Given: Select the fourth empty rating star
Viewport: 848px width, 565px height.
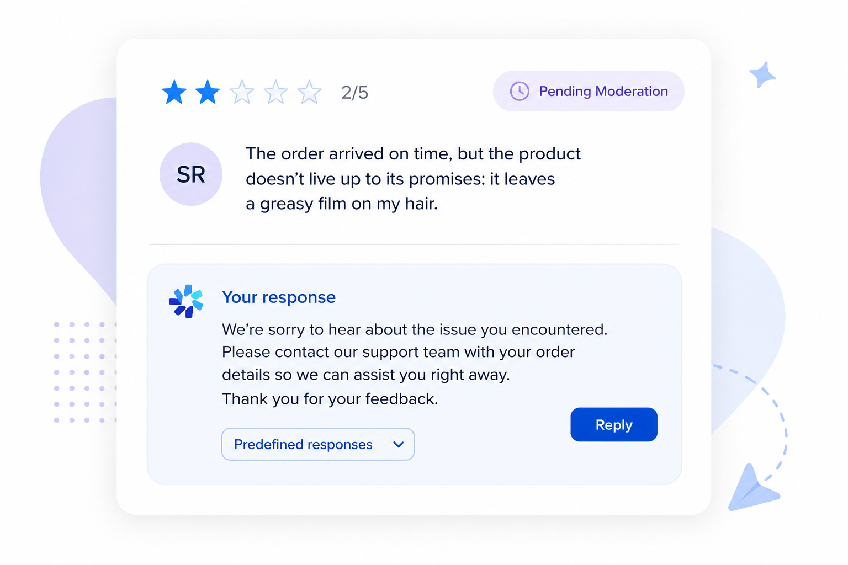Looking at the screenshot, I should (x=275, y=92).
